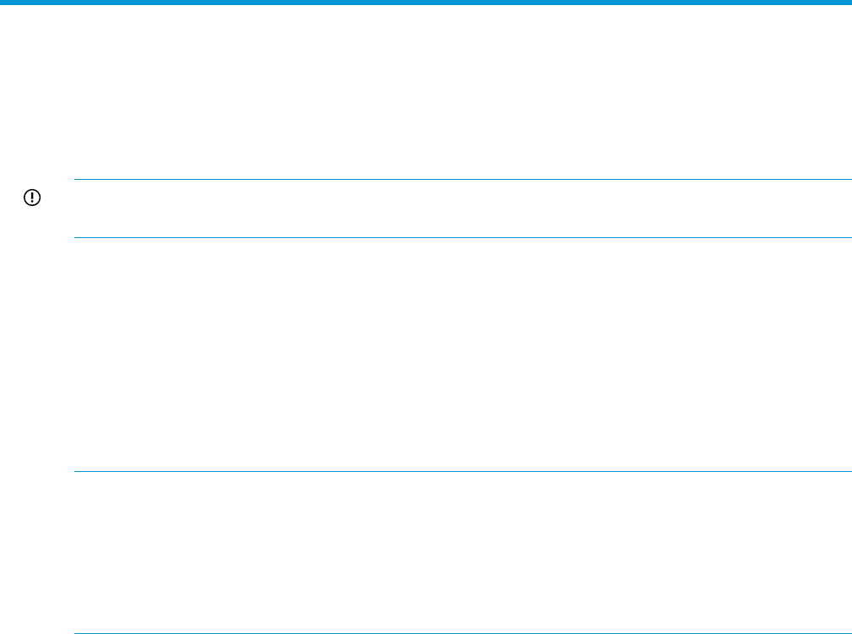The image size is (852, 634).
Task: Click right end of the third divider line
Action: pos(849,471)
